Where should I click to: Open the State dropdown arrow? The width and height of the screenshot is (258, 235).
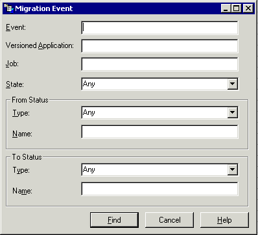[233, 84]
